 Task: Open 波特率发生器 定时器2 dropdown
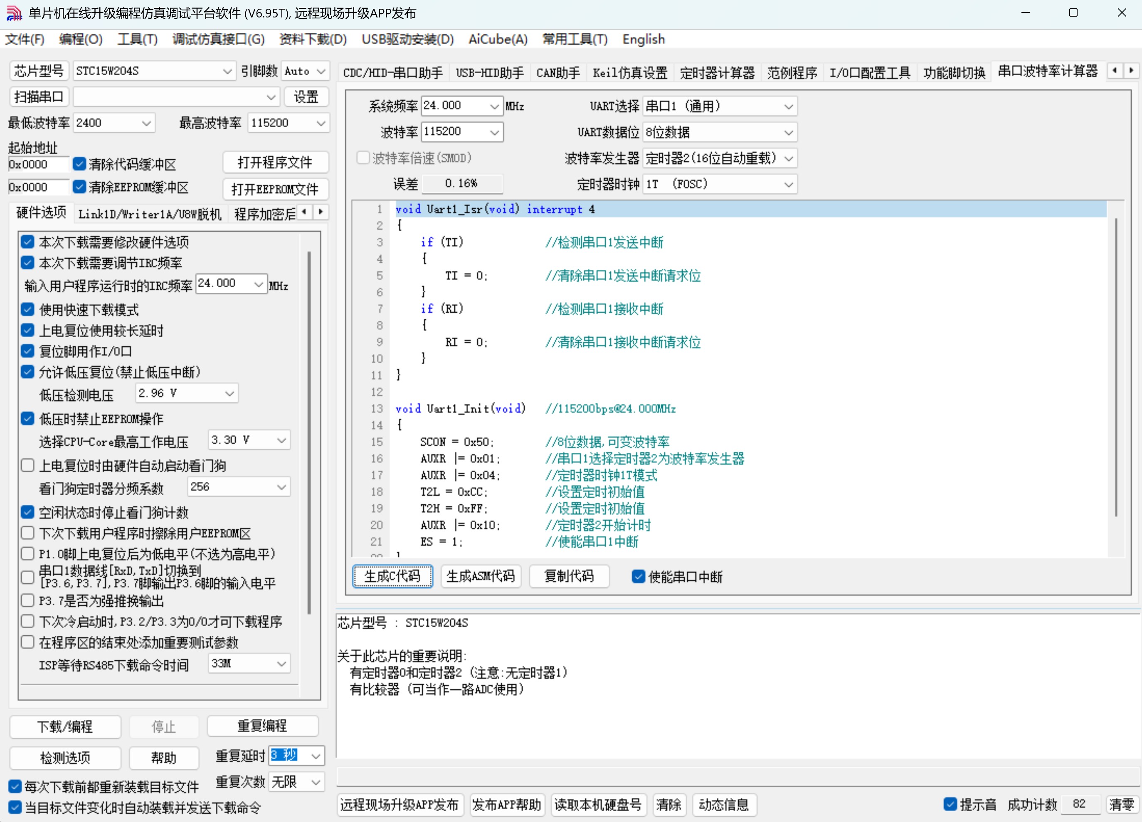coord(720,158)
